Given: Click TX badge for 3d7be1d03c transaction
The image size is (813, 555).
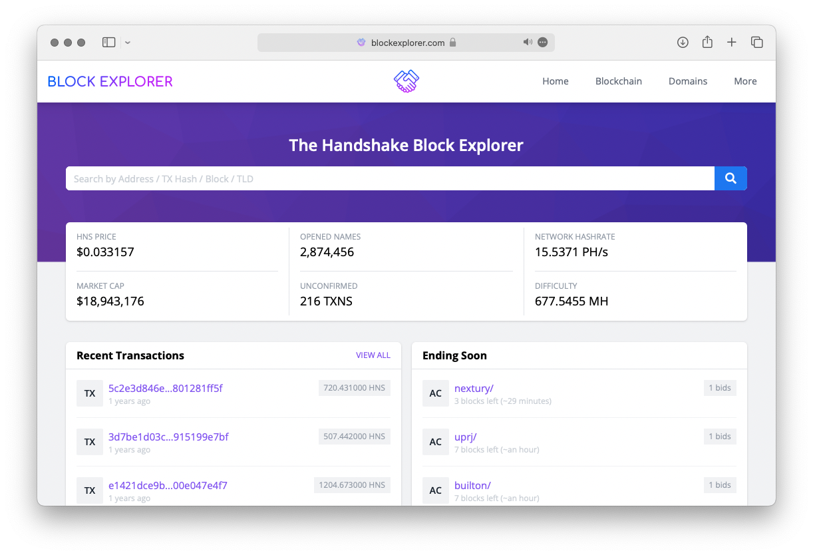Looking at the screenshot, I should coord(90,442).
